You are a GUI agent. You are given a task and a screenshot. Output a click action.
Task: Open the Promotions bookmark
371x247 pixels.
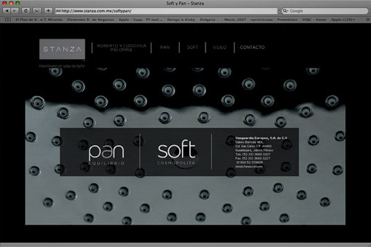point(288,20)
